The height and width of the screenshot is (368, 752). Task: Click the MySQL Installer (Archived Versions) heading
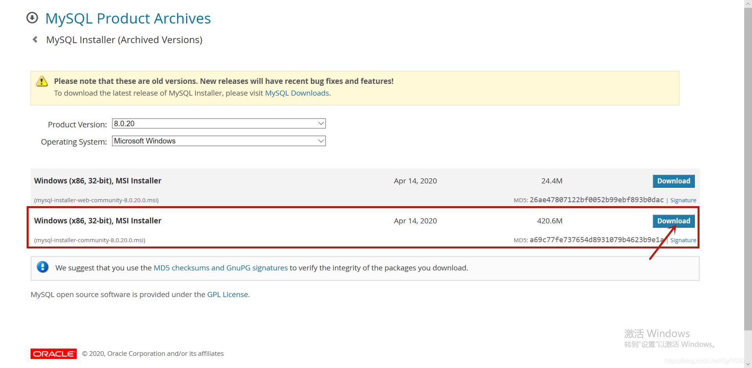[124, 40]
